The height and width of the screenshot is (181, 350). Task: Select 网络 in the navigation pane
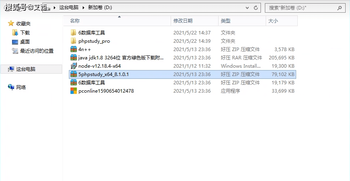(x=21, y=87)
